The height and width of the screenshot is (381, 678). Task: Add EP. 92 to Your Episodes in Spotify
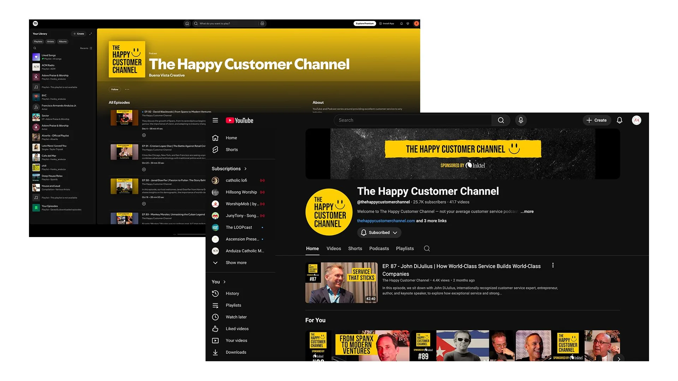(x=144, y=135)
